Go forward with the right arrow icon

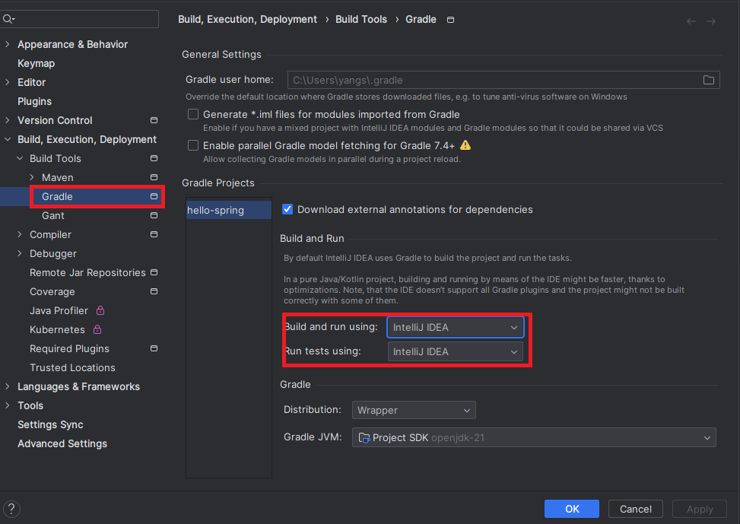tap(711, 21)
